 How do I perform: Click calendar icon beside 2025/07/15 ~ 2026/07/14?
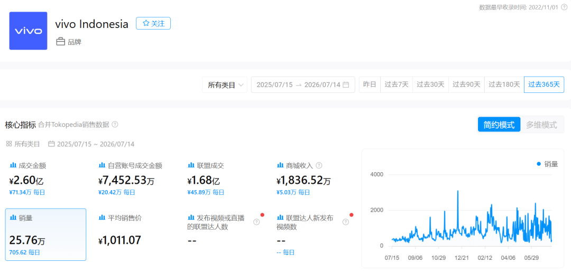point(51,144)
